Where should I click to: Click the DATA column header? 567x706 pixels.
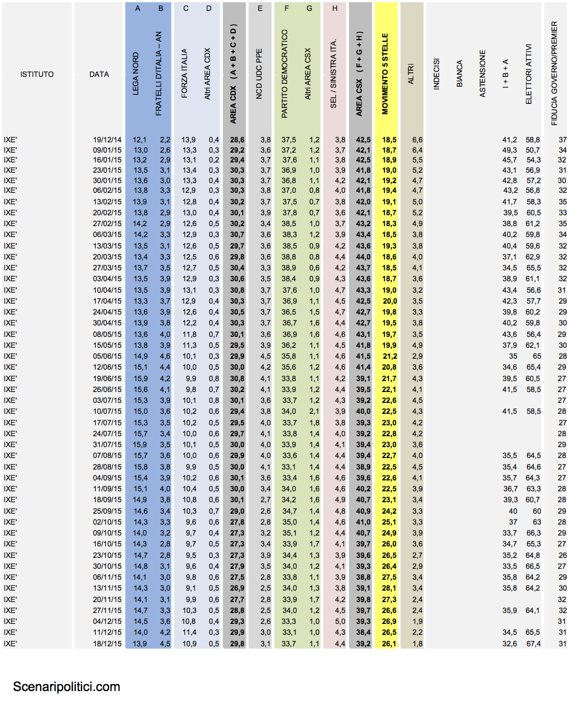click(99, 74)
